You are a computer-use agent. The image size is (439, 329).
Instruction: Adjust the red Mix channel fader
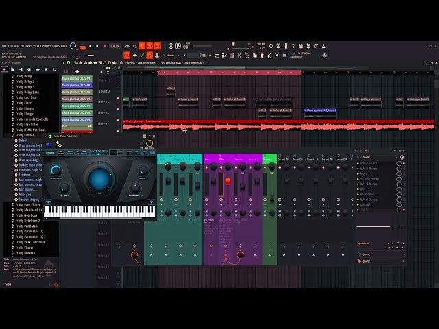tap(228, 181)
